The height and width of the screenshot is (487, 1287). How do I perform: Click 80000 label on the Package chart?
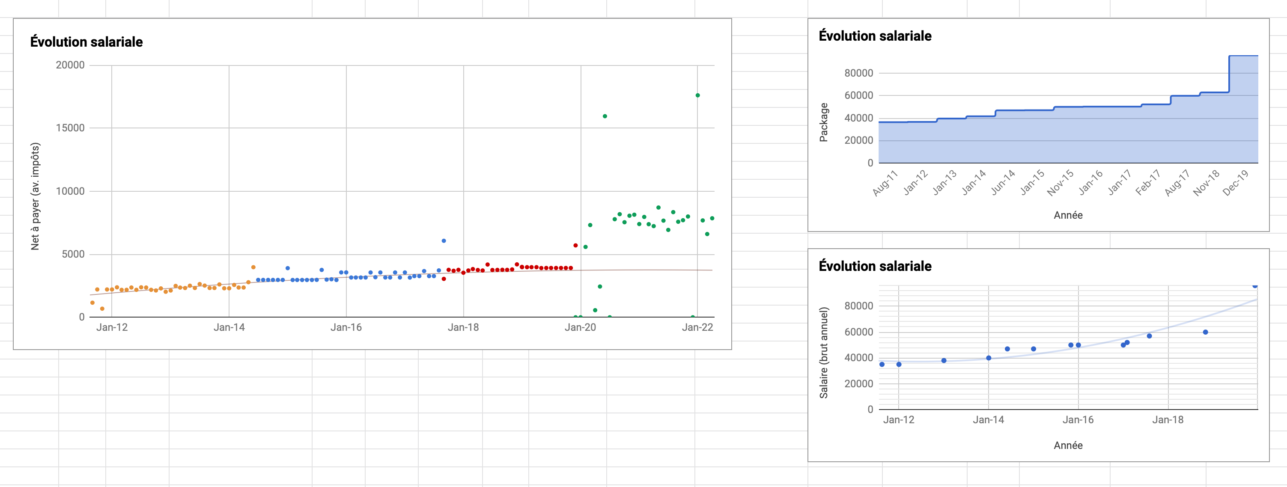(859, 73)
